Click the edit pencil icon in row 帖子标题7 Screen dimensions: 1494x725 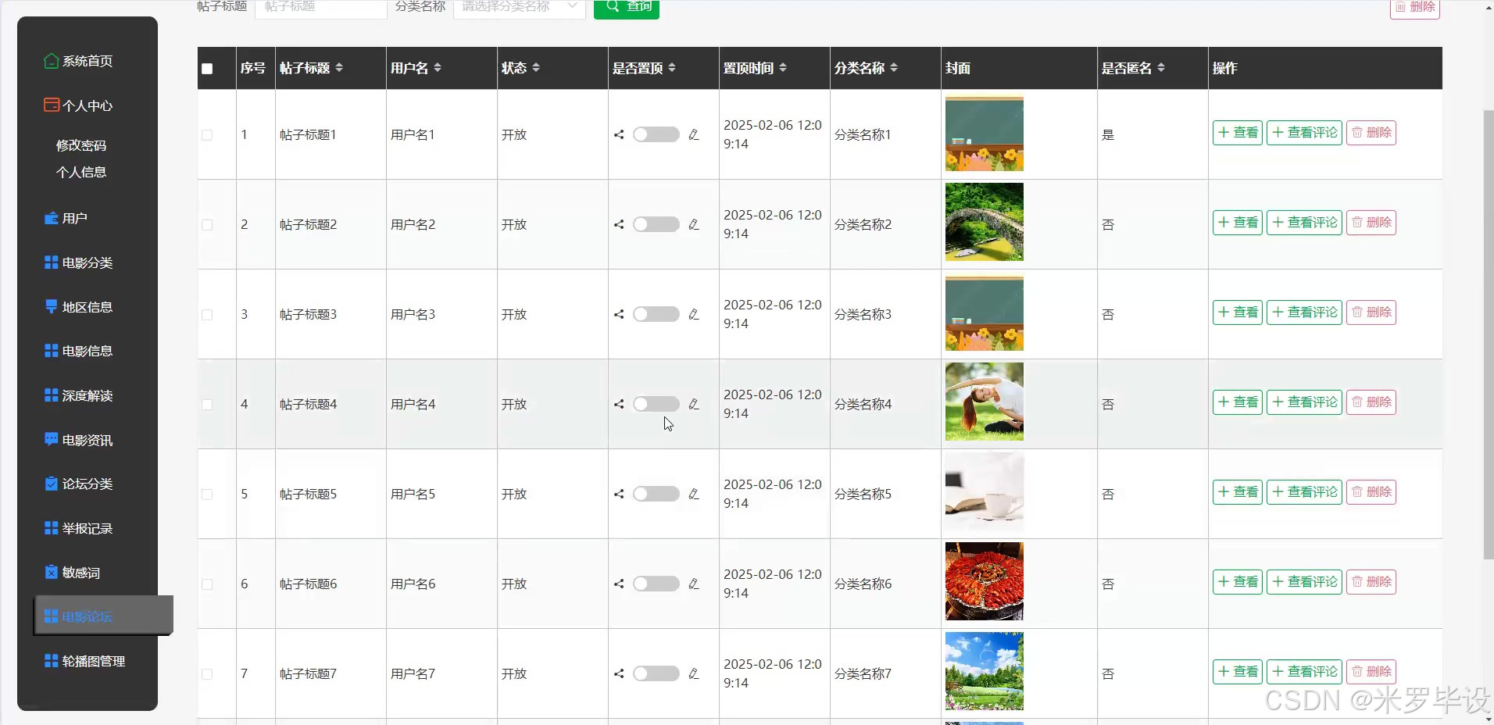pos(693,673)
